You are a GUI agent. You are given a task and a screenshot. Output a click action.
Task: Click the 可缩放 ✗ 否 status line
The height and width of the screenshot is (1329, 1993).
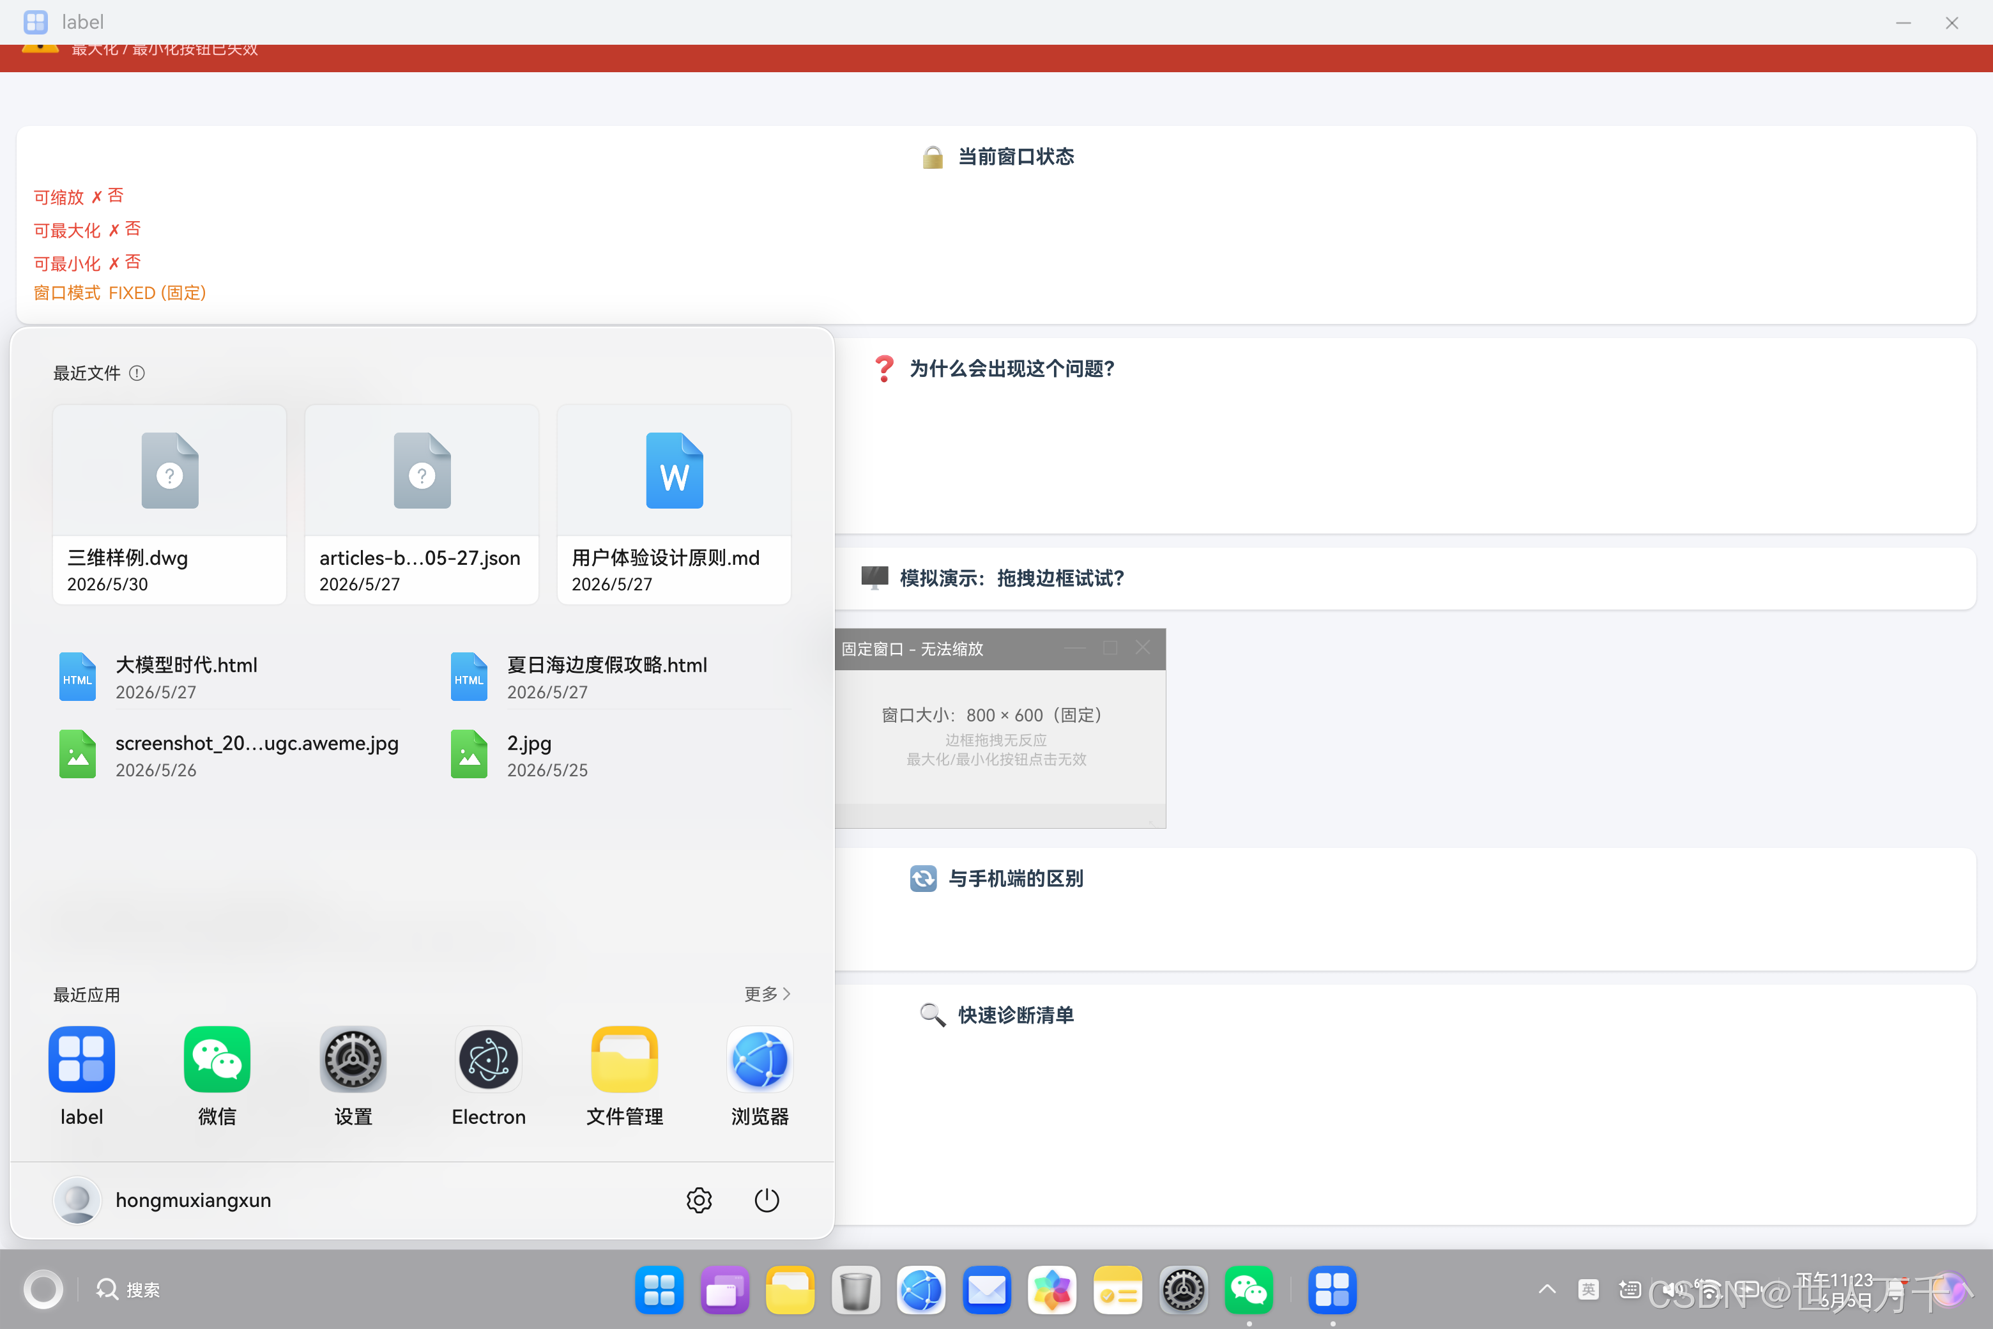(x=79, y=197)
